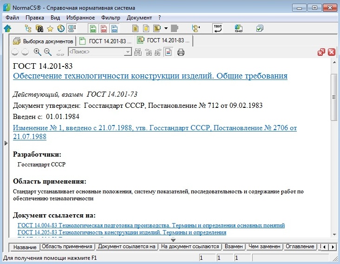This screenshot has width=340, height=264.
Task: Close the current document tab with red X
Action: [x=332, y=52]
